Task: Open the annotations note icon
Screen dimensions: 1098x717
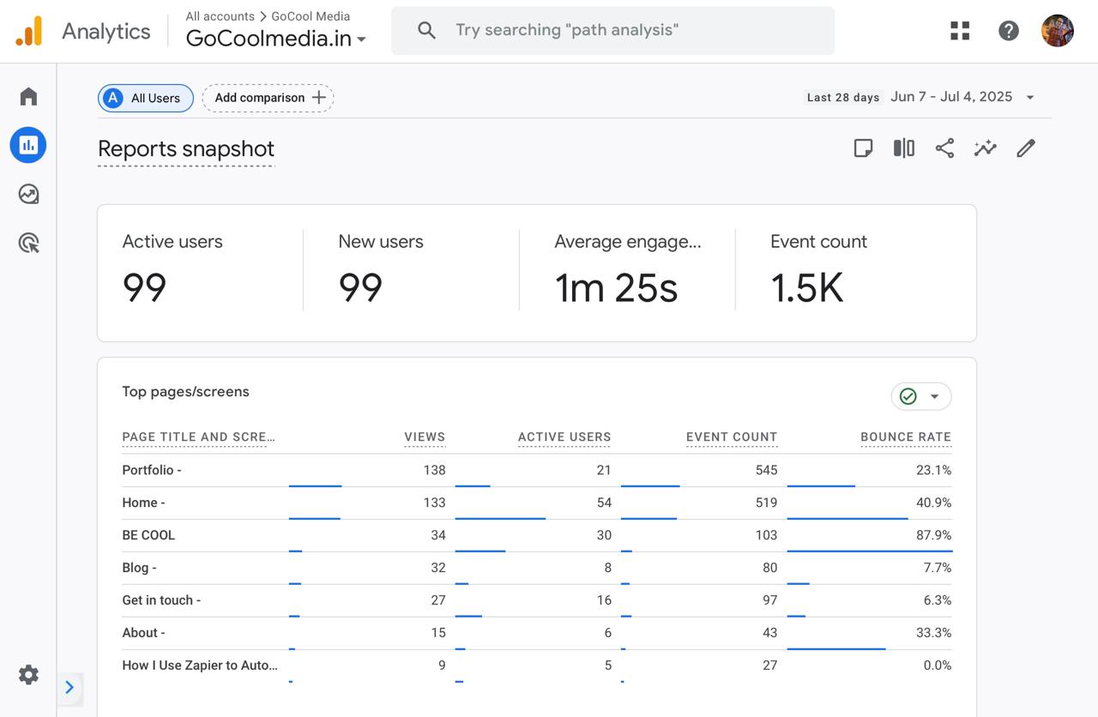Action: tap(863, 148)
